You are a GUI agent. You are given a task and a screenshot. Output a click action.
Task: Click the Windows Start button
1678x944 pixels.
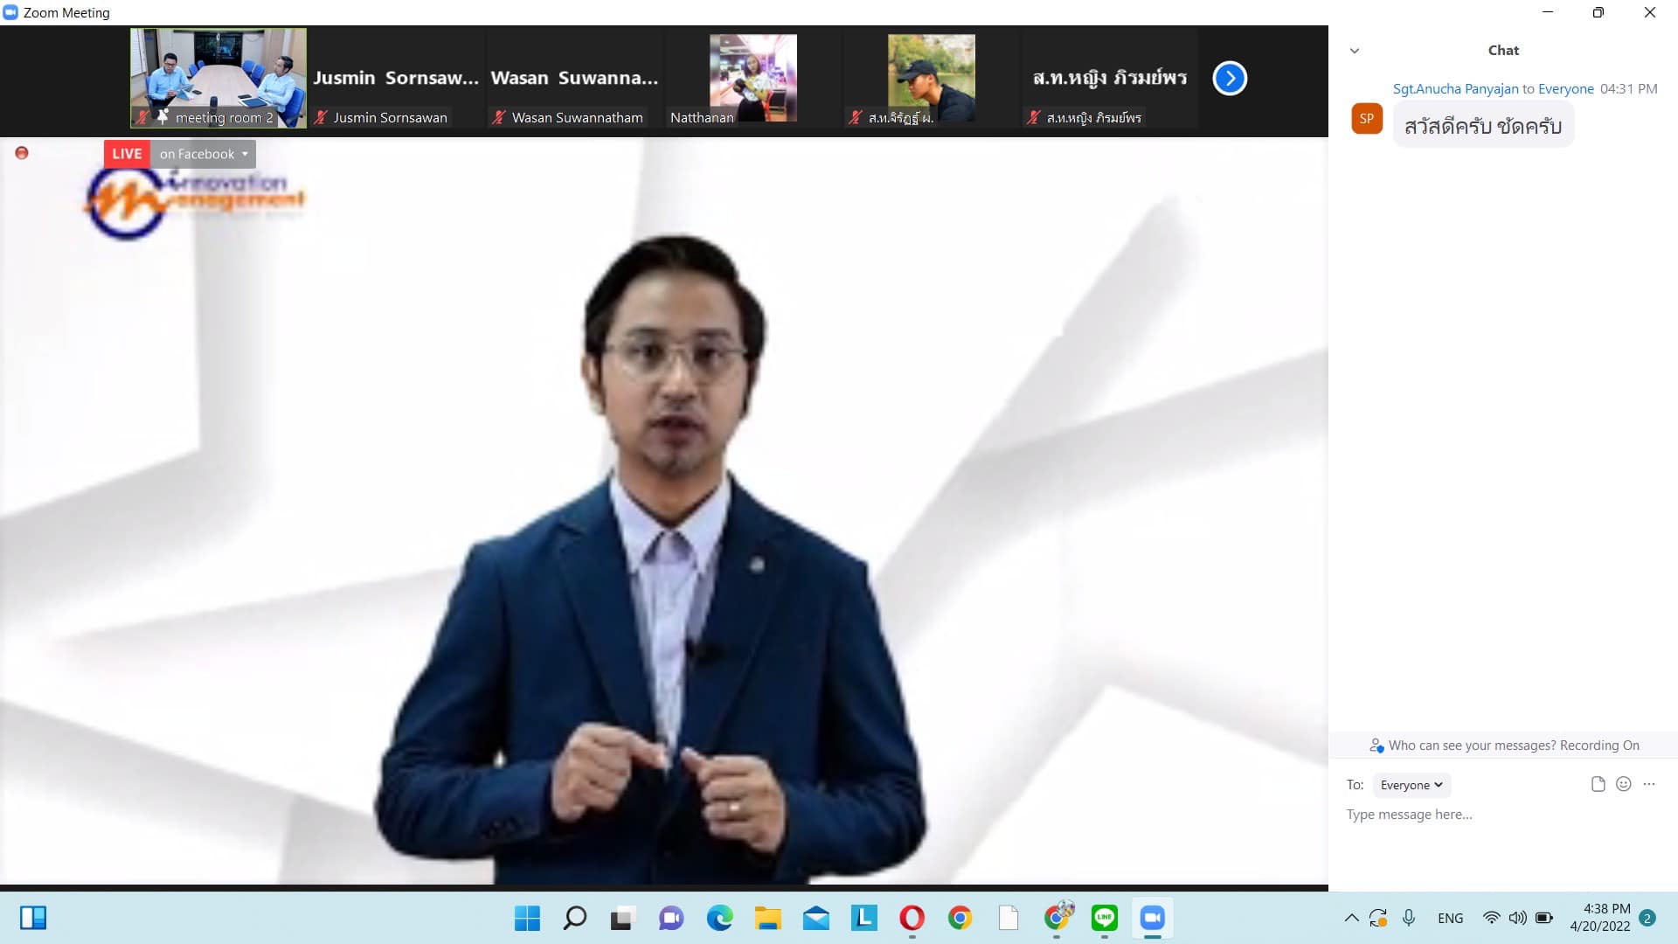click(527, 918)
